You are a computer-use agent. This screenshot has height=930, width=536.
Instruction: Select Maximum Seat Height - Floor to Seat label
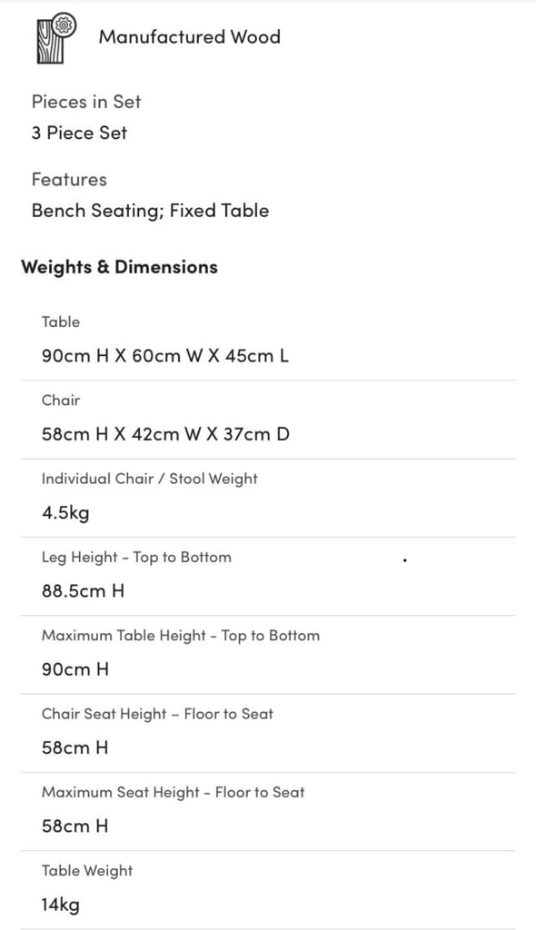(173, 792)
